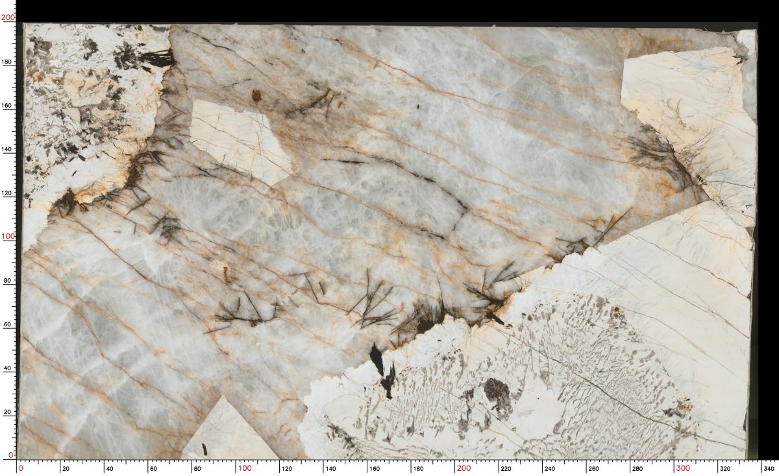Select the 140 mark on left ruler
Viewport: 779px width, 476px height.
click(x=8, y=150)
